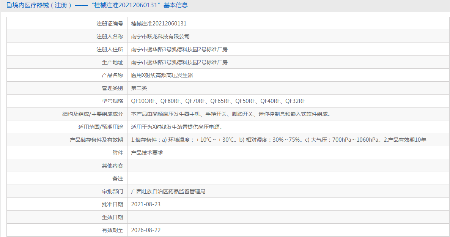Select the 第二类 category value
The height and width of the screenshot is (237, 450).
coord(139,88)
